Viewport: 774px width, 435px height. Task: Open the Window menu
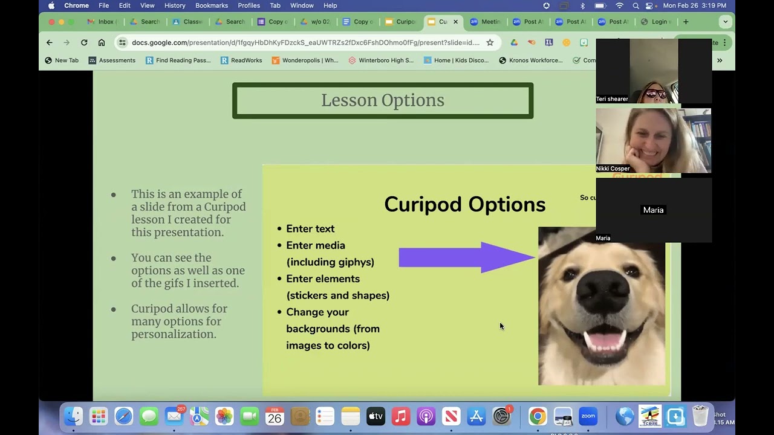(x=302, y=5)
